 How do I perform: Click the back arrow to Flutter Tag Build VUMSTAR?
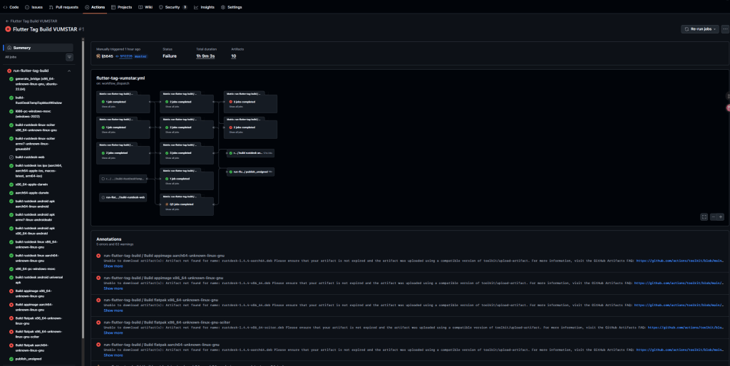click(x=6, y=21)
